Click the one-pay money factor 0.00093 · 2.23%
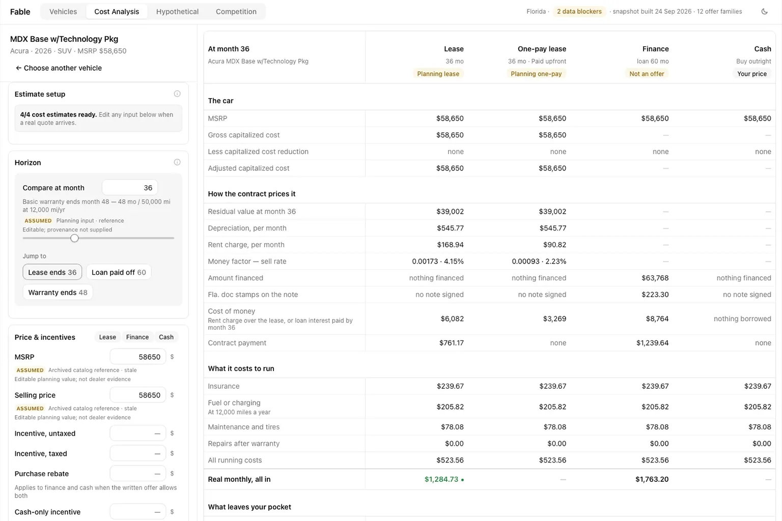The width and height of the screenshot is (782, 521). (x=539, y=262)
